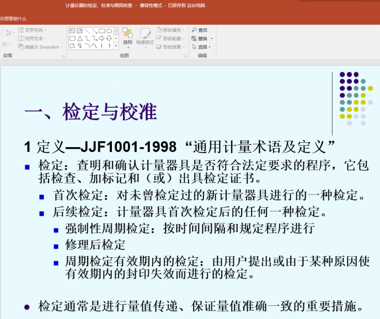Select the down arrow shape
The height and width of the screenshot is (319, 380).
[x=109, y=38]
